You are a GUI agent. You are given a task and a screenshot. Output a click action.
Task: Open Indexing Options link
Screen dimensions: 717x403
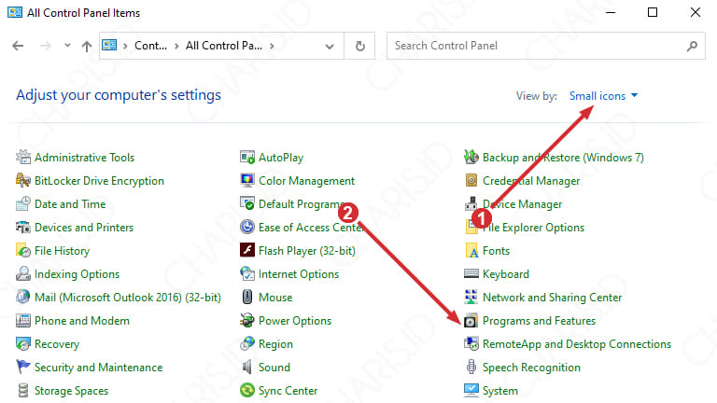click(77, 274)
